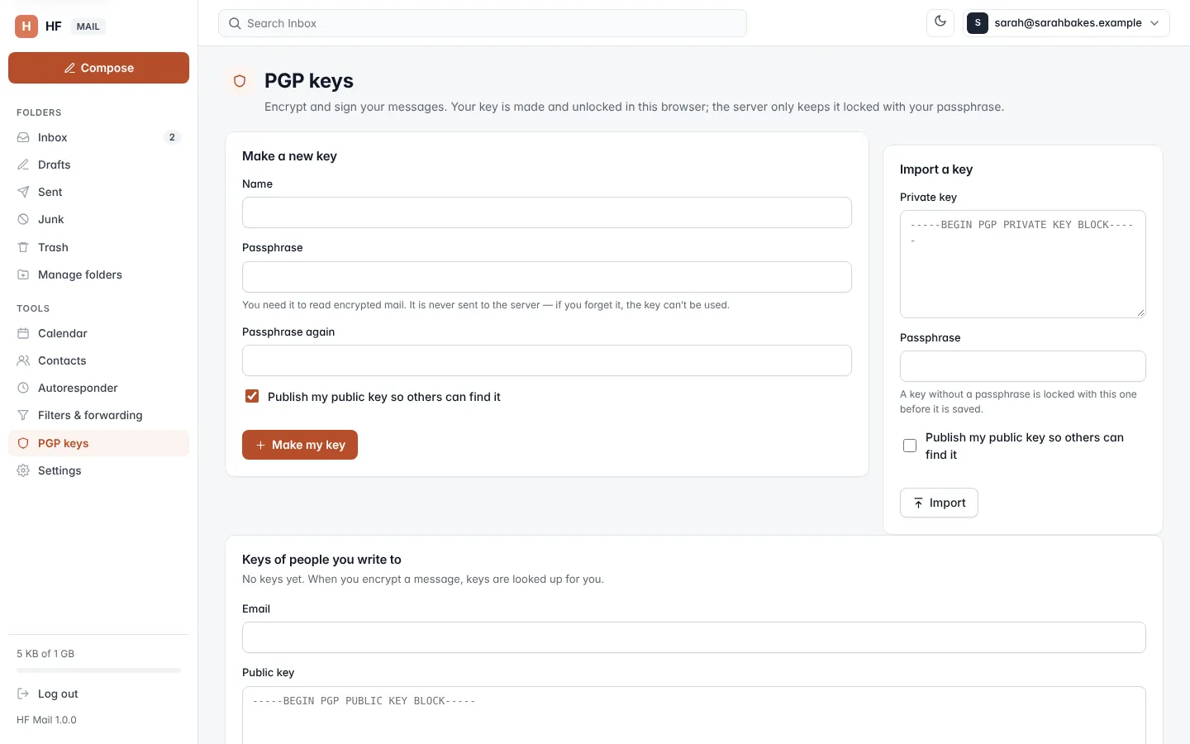Click the Junk ban icon
Image resolution: width=1190 pixels, height=744 pixels.
[23, 219]
